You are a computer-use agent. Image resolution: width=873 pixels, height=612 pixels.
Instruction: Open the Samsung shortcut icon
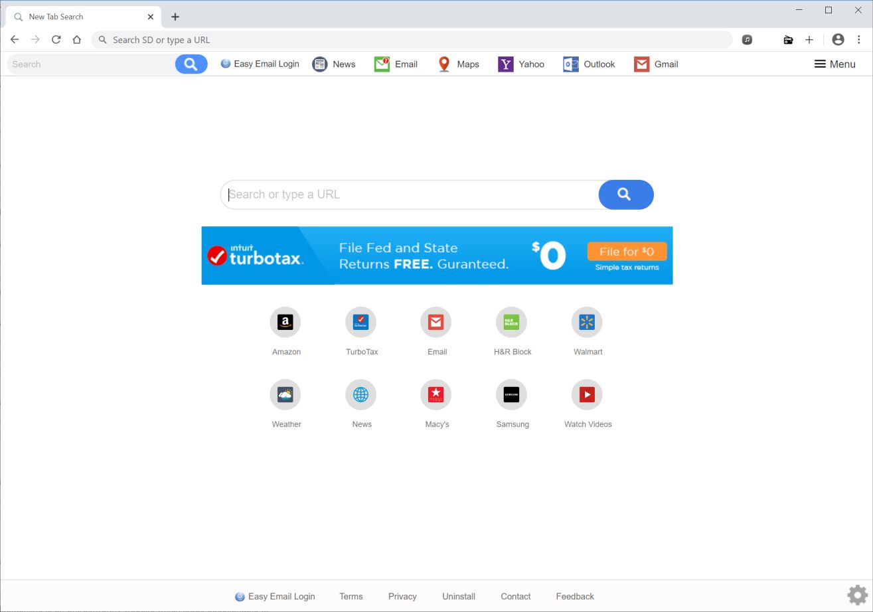click(512, 394)
